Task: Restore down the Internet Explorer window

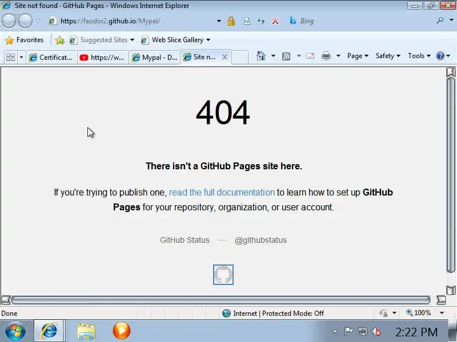Action: pos(431,5)
